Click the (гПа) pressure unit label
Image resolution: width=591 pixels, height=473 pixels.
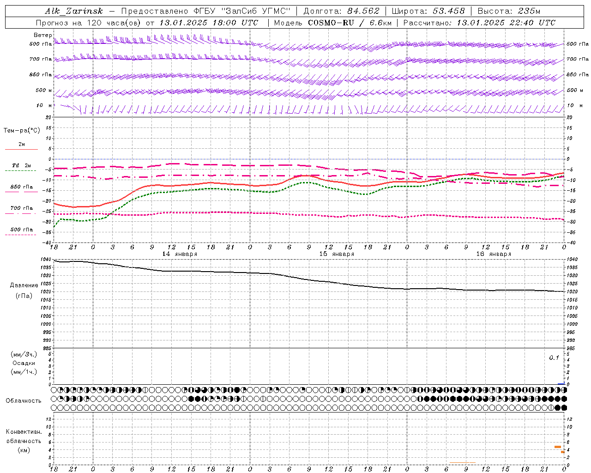pyautogui.click(x=24, y=296)
